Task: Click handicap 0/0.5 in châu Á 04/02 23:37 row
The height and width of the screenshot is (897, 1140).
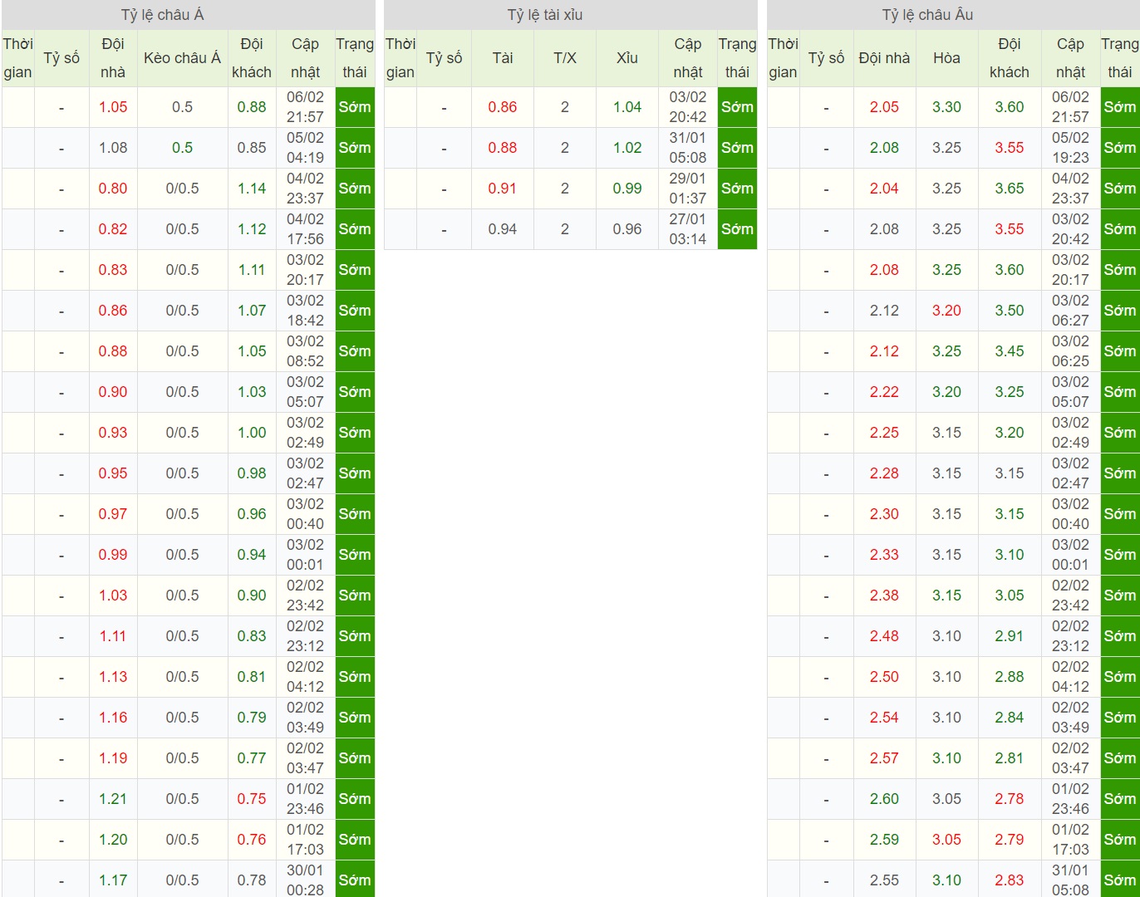Action: (182, 189)
